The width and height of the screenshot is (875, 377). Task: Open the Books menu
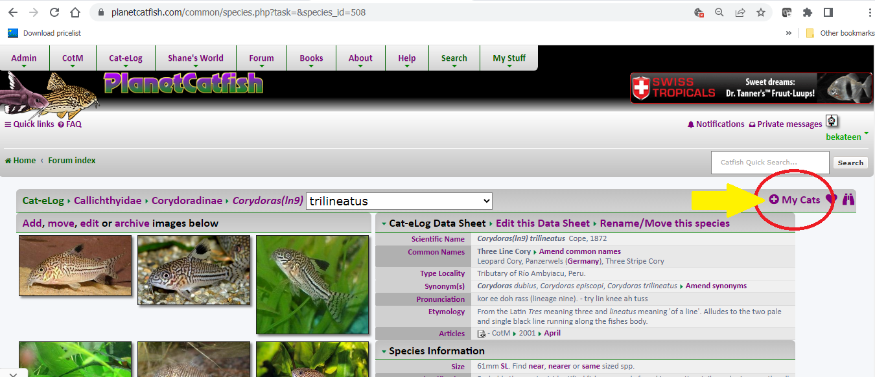(x=311, y=58)
